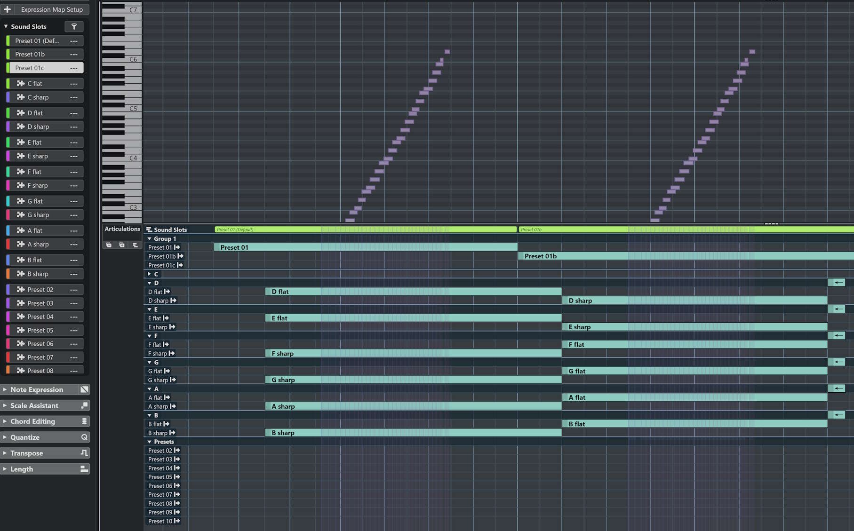Click the Transpose section icon
Image resolution: width=854 pixels, height=531 pixels.
tap(84, 453)
